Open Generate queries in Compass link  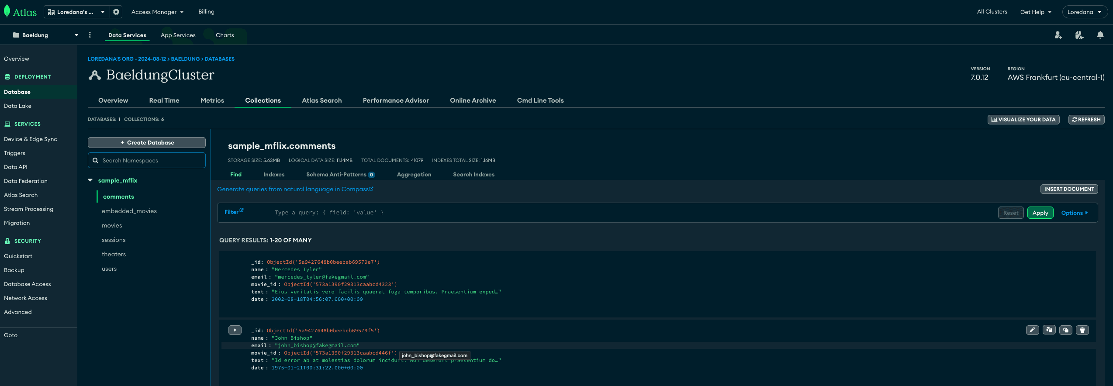pos(295,189)
